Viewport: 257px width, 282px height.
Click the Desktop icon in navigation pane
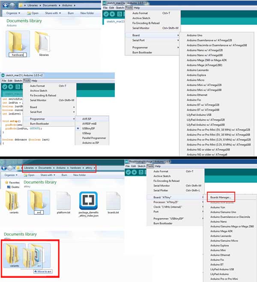pyautogui.click(x=9, y=187)
